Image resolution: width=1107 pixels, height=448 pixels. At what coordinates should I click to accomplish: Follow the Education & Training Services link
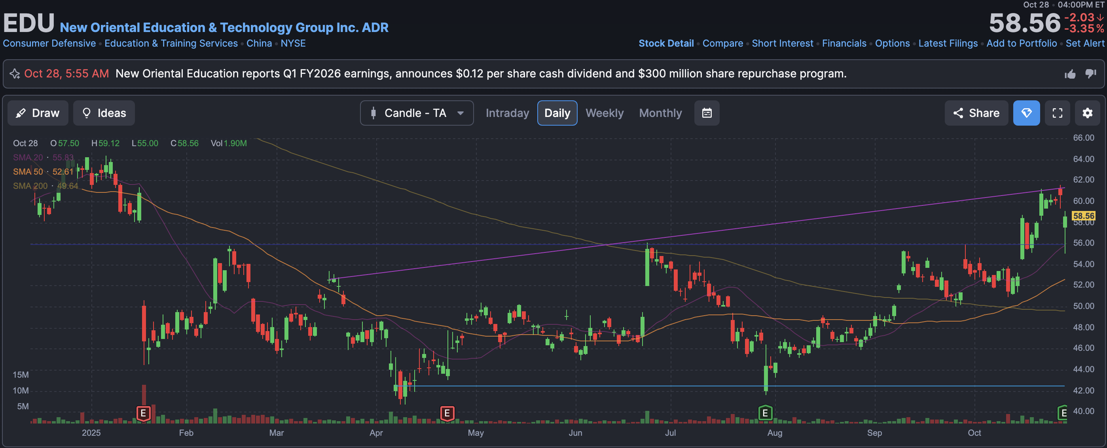pyautogui.click(x=171, y=43)
